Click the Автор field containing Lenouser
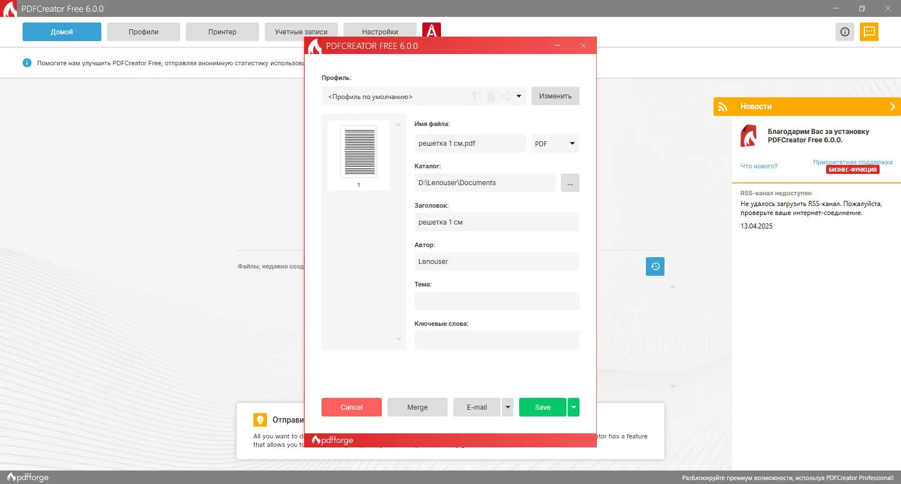This screenshot has height=484, width=901. [x=497, y=262]
